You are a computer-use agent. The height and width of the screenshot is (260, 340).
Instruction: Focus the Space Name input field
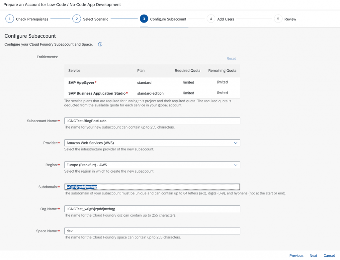pos(152,231)
